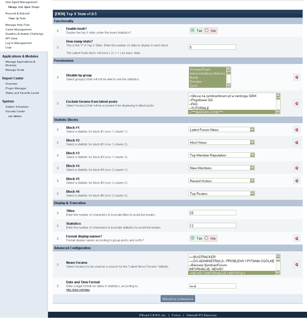Select Nie for Enable hook

click(207, 30)
